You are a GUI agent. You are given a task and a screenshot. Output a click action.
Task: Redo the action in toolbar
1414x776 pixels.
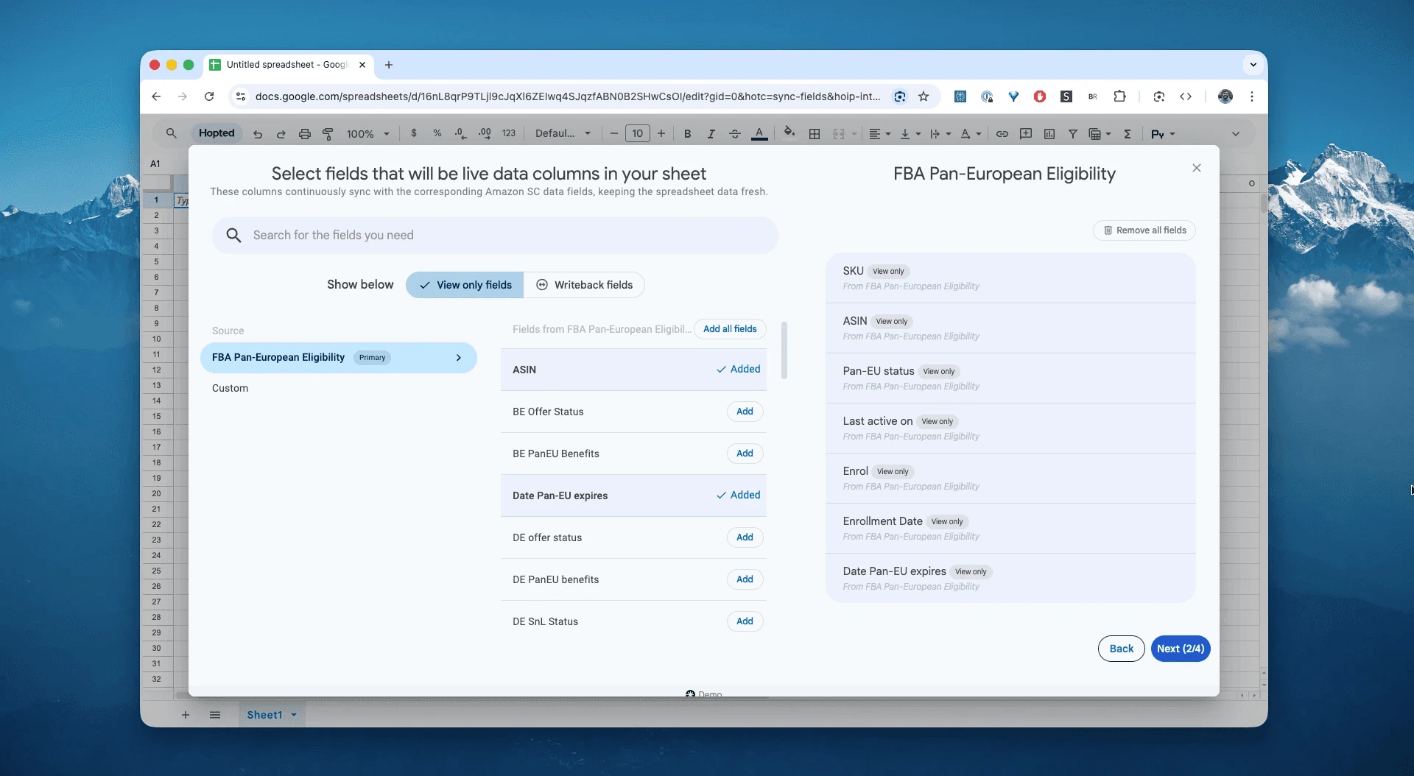point(281,134)
